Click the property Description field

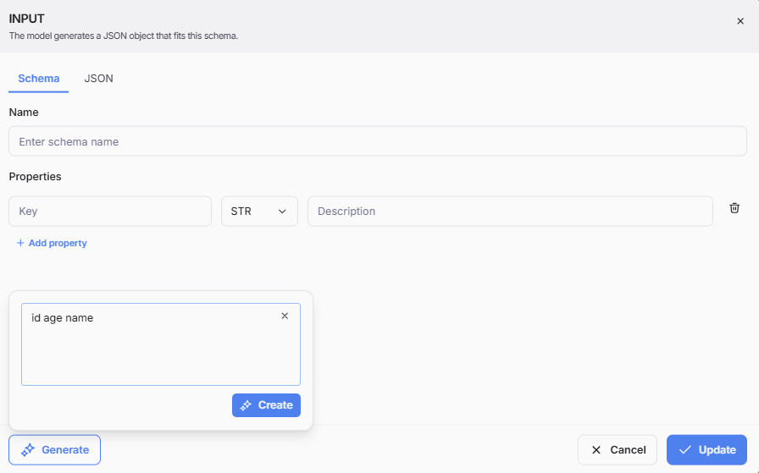[x=510, y=212]
